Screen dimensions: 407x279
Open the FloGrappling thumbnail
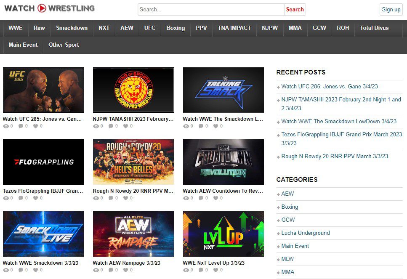[x=43, y=162]
